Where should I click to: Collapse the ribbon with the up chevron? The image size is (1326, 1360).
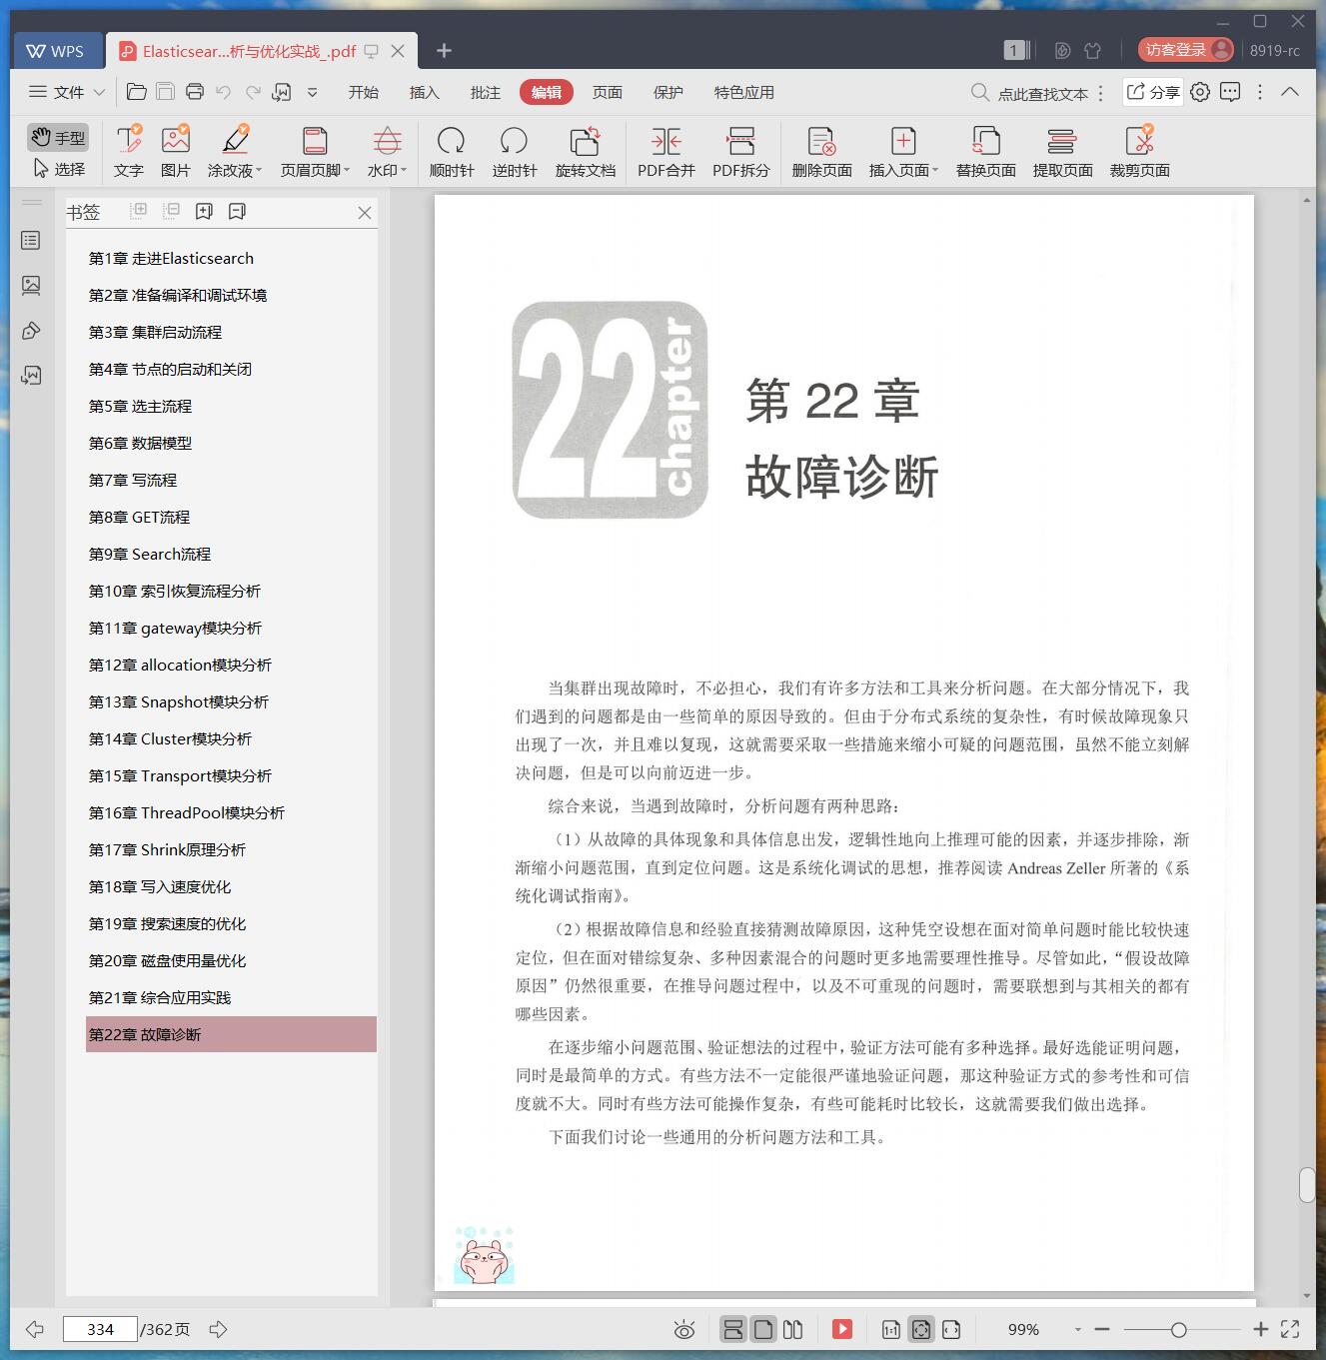click(x=1290, y=92)
